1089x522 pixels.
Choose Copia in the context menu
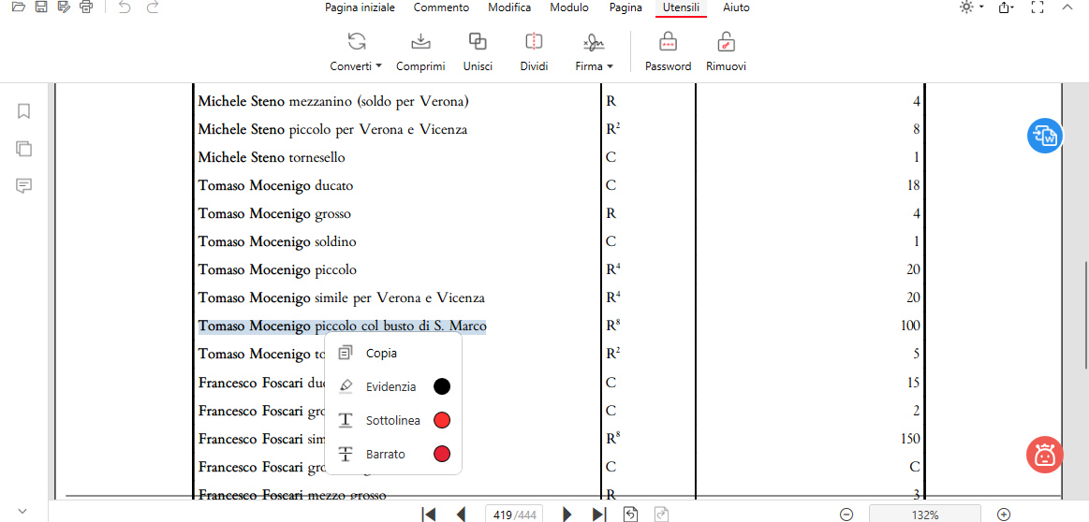pyautogui.click(x=393, y=353)
